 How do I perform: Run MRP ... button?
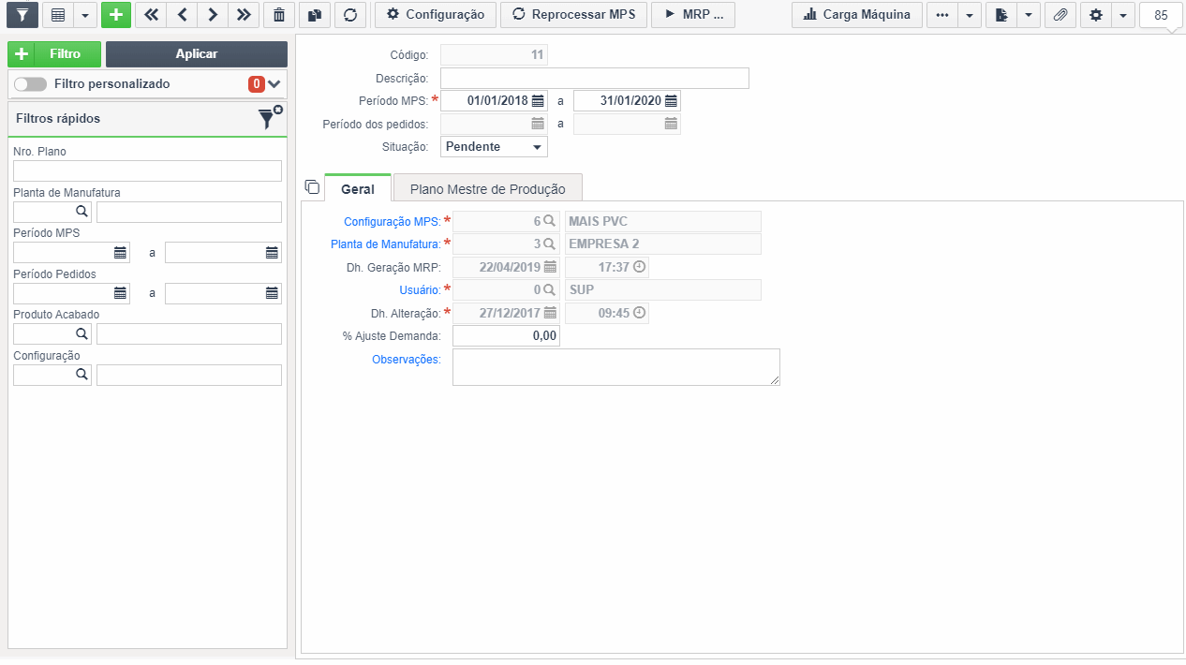(694, 15)
